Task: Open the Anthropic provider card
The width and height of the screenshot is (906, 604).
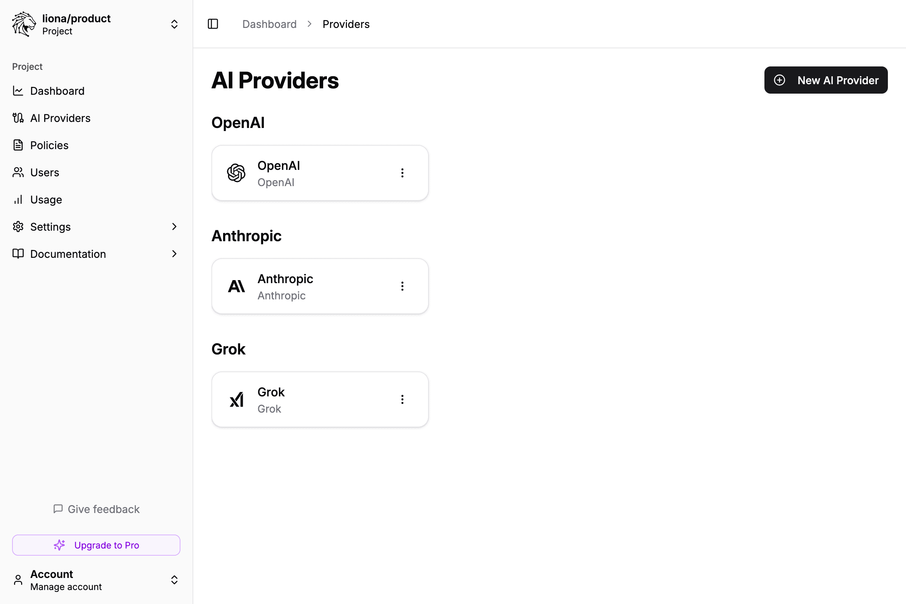Action: pos(320,286)
